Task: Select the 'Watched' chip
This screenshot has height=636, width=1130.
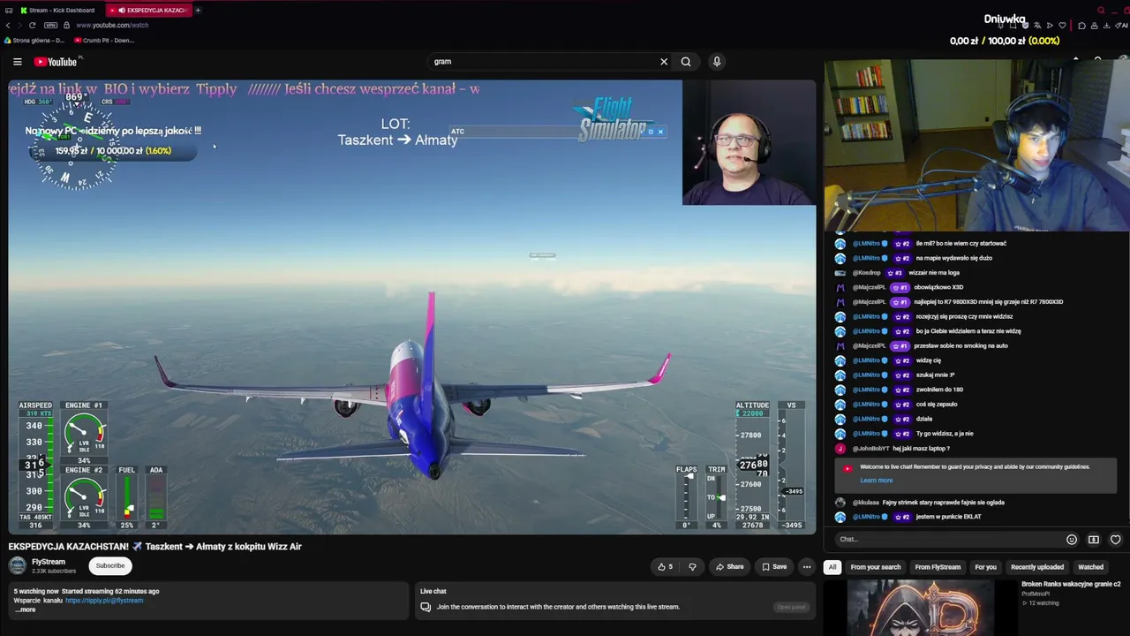Action: [x=1090, y=567]
